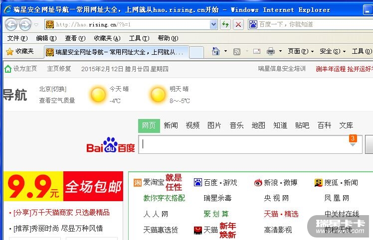Select the 瑞星安全网址导航 browser tab
This screenshot has height=240, width=373.
pos(117,52)
